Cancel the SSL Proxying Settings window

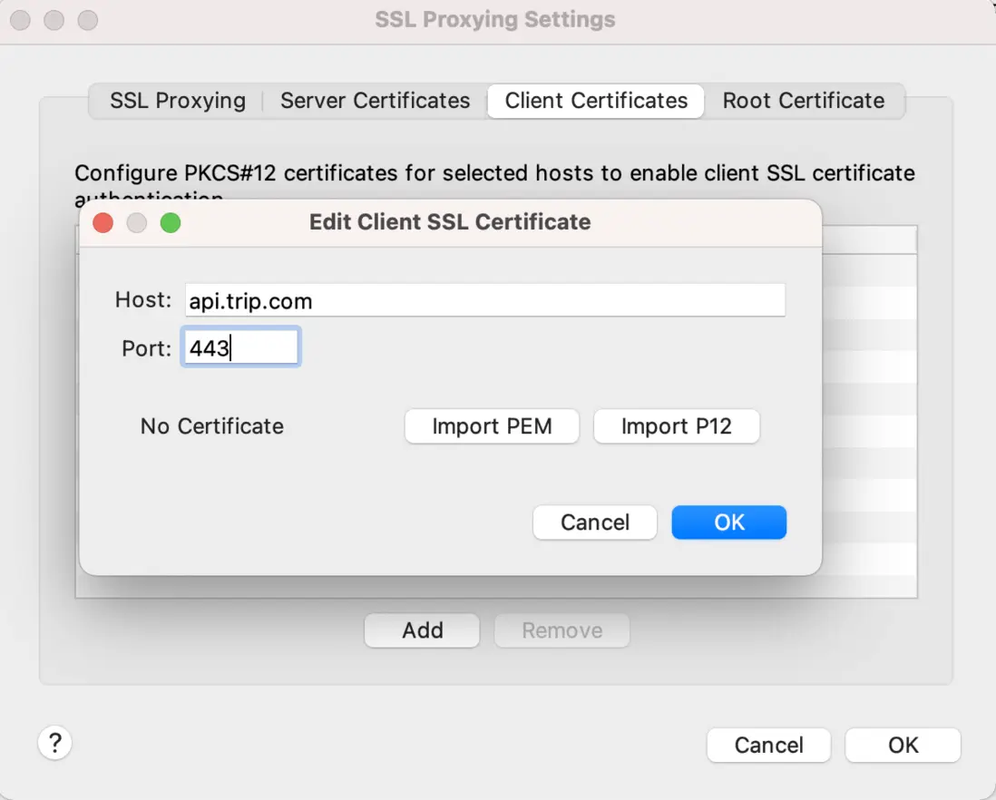768,745
